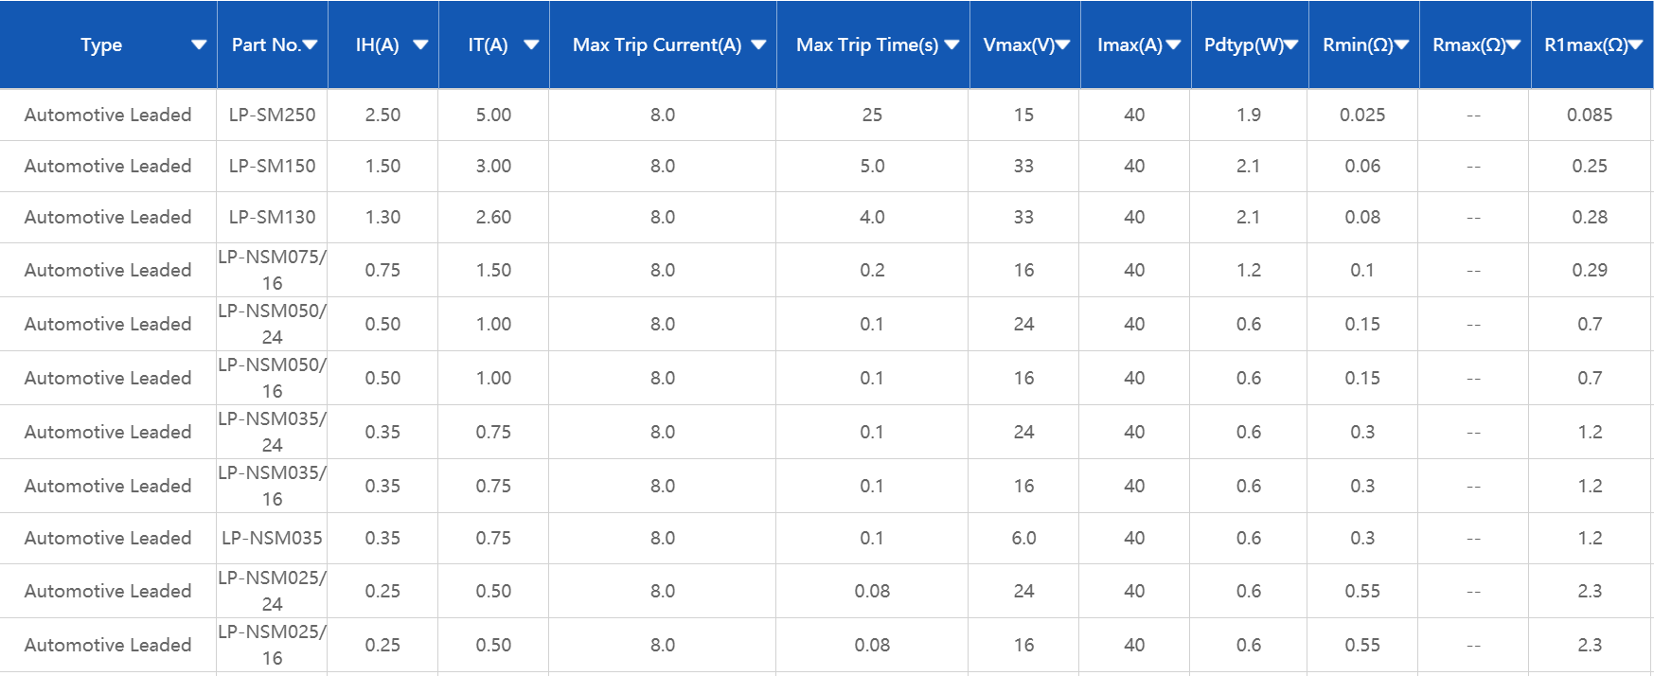Click the Part No. column sort arrow
The width and height of the screenshot is (1654, 676).
[x=310, y=44]
